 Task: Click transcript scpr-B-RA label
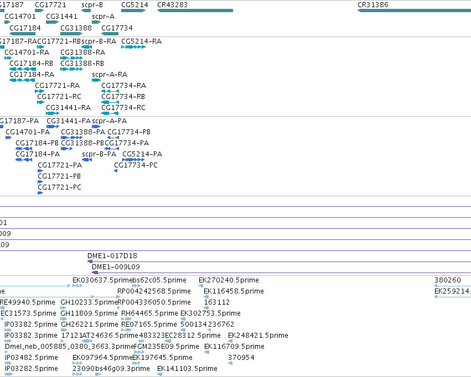tap(99, 41)
